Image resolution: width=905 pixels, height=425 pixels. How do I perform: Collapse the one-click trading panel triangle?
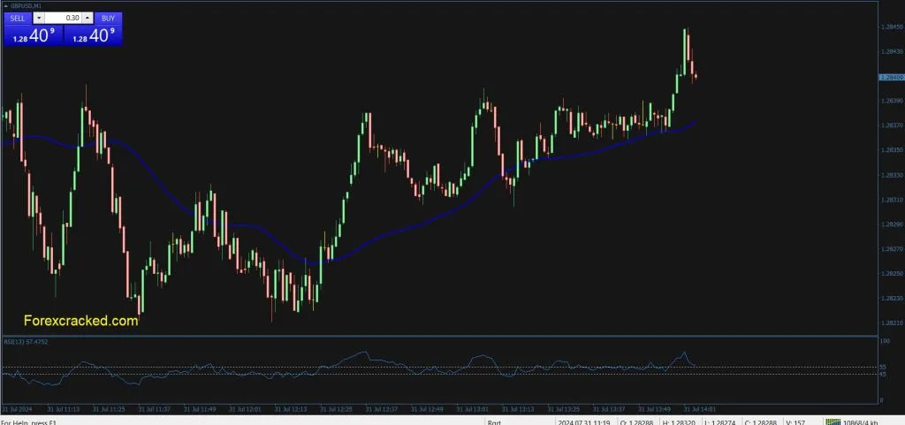[6, 6]
